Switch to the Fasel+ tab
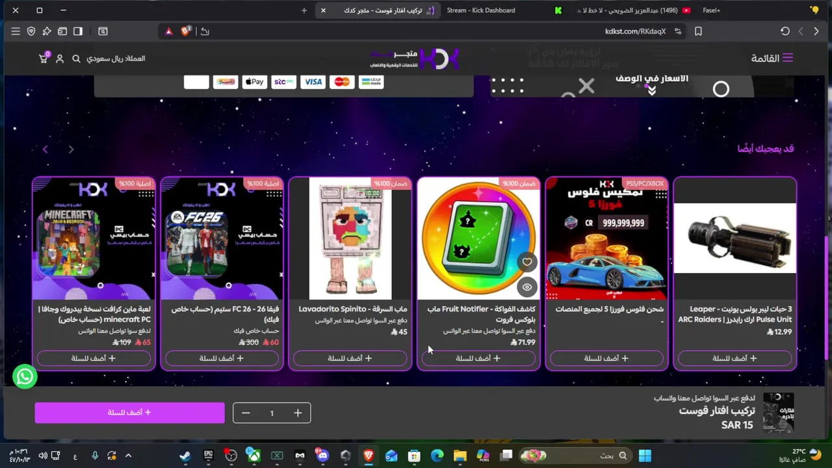 [x=712, y=10]
